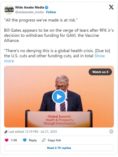
Task: Click the Watch on X button
Action: click(100, 72)
